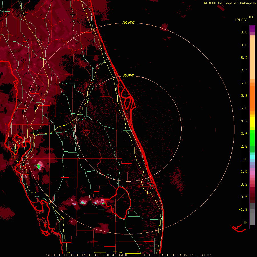Click the 1.8 legend value
The image size is (257, 257).
[x=244, y=159]
